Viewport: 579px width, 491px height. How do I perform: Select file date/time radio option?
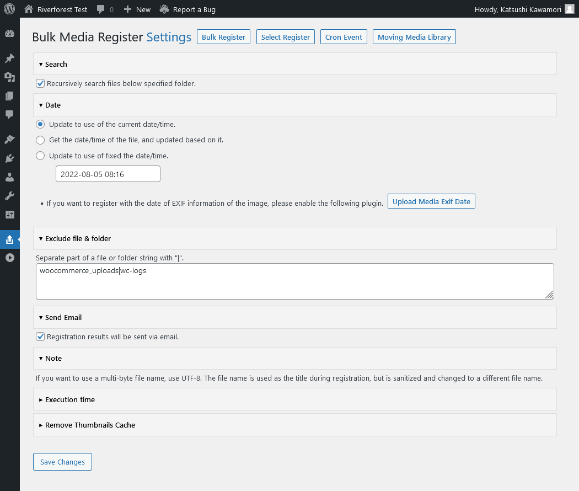[40, 140]
